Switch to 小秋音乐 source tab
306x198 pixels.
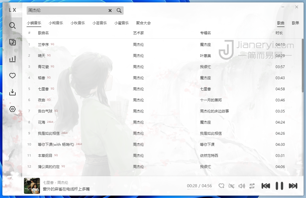78,23
